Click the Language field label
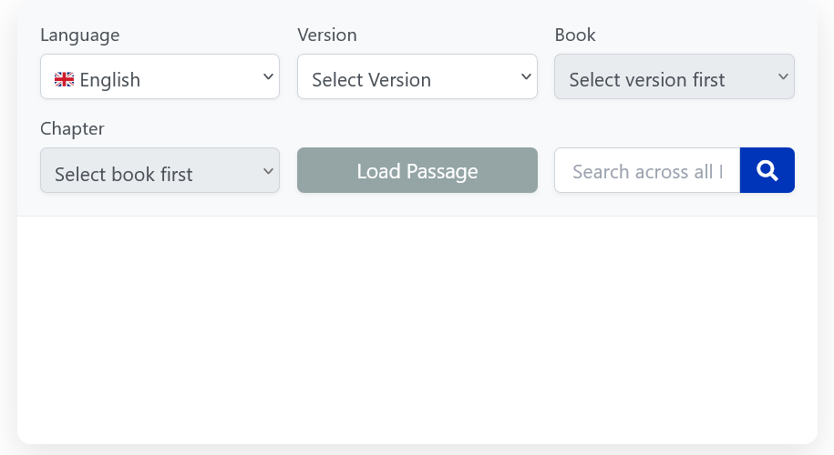This screenshot has width=834, height=455. (x=80, y=35)
